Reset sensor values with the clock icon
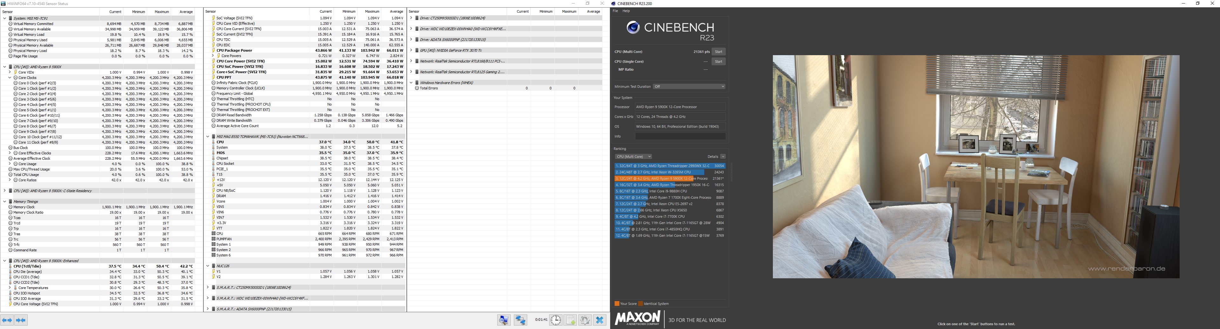Screen dimensions: 1220x329 555,320
